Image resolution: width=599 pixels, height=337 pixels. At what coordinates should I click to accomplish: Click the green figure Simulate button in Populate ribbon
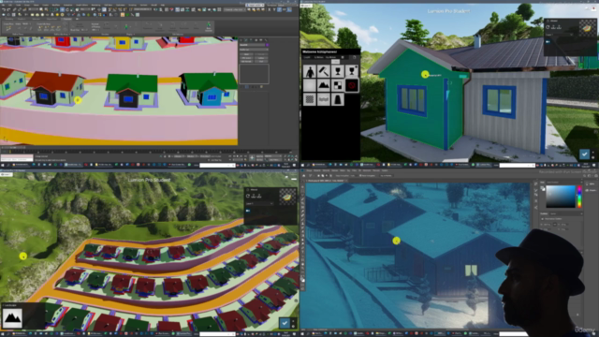tap(126, 27)
